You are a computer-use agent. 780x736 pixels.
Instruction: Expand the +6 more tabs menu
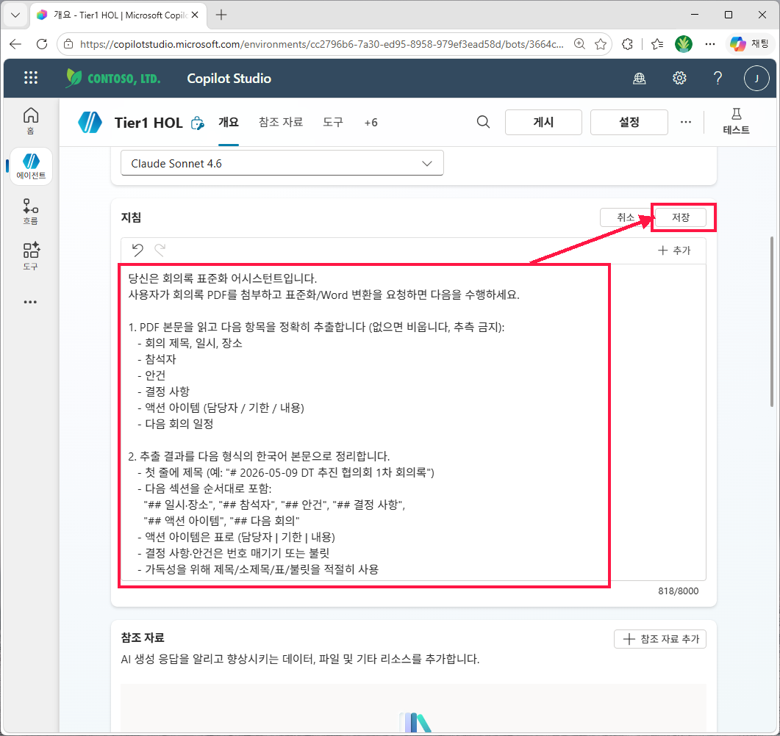pyautogui.click(x=371, y=122)
